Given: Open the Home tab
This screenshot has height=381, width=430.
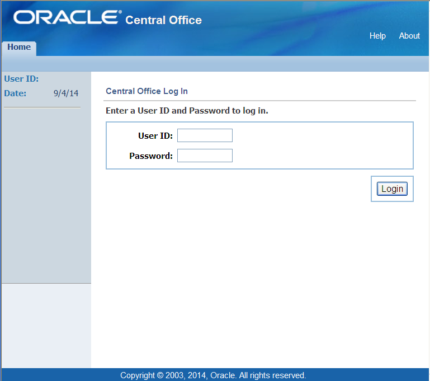Looking at the screenshot, I should click(x=19, y=48).
